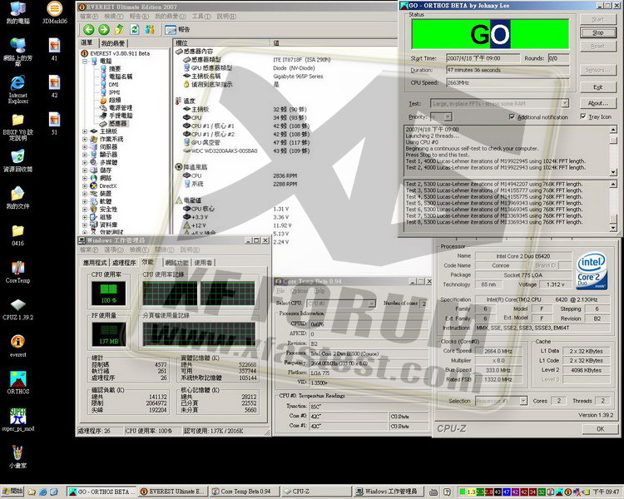Switch to Core Temp Beta 0.94 taskbar item
This screenshot has width=624, height=499.
243,492
